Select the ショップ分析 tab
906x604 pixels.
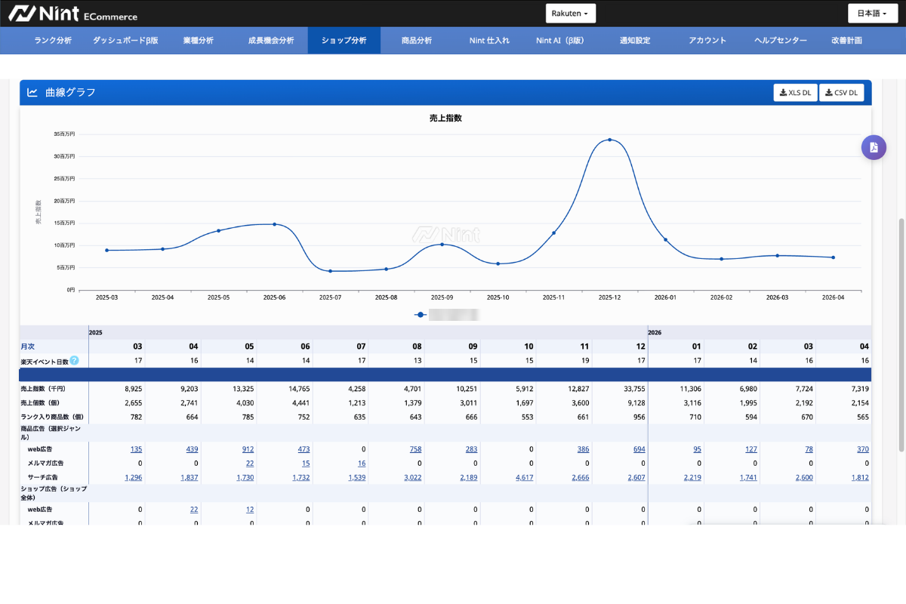[x=344, y=41]
